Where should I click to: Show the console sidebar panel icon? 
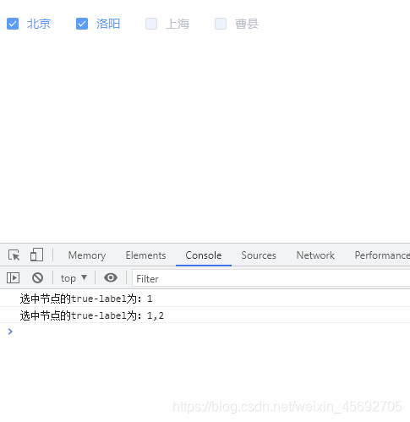pos(13,278)
